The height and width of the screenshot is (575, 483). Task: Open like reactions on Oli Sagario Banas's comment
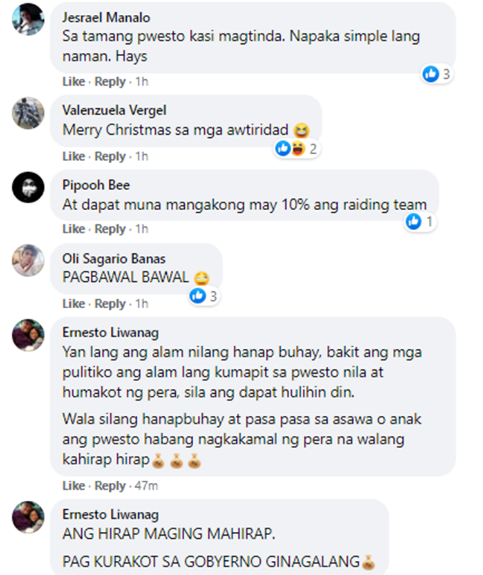[204, 296]
